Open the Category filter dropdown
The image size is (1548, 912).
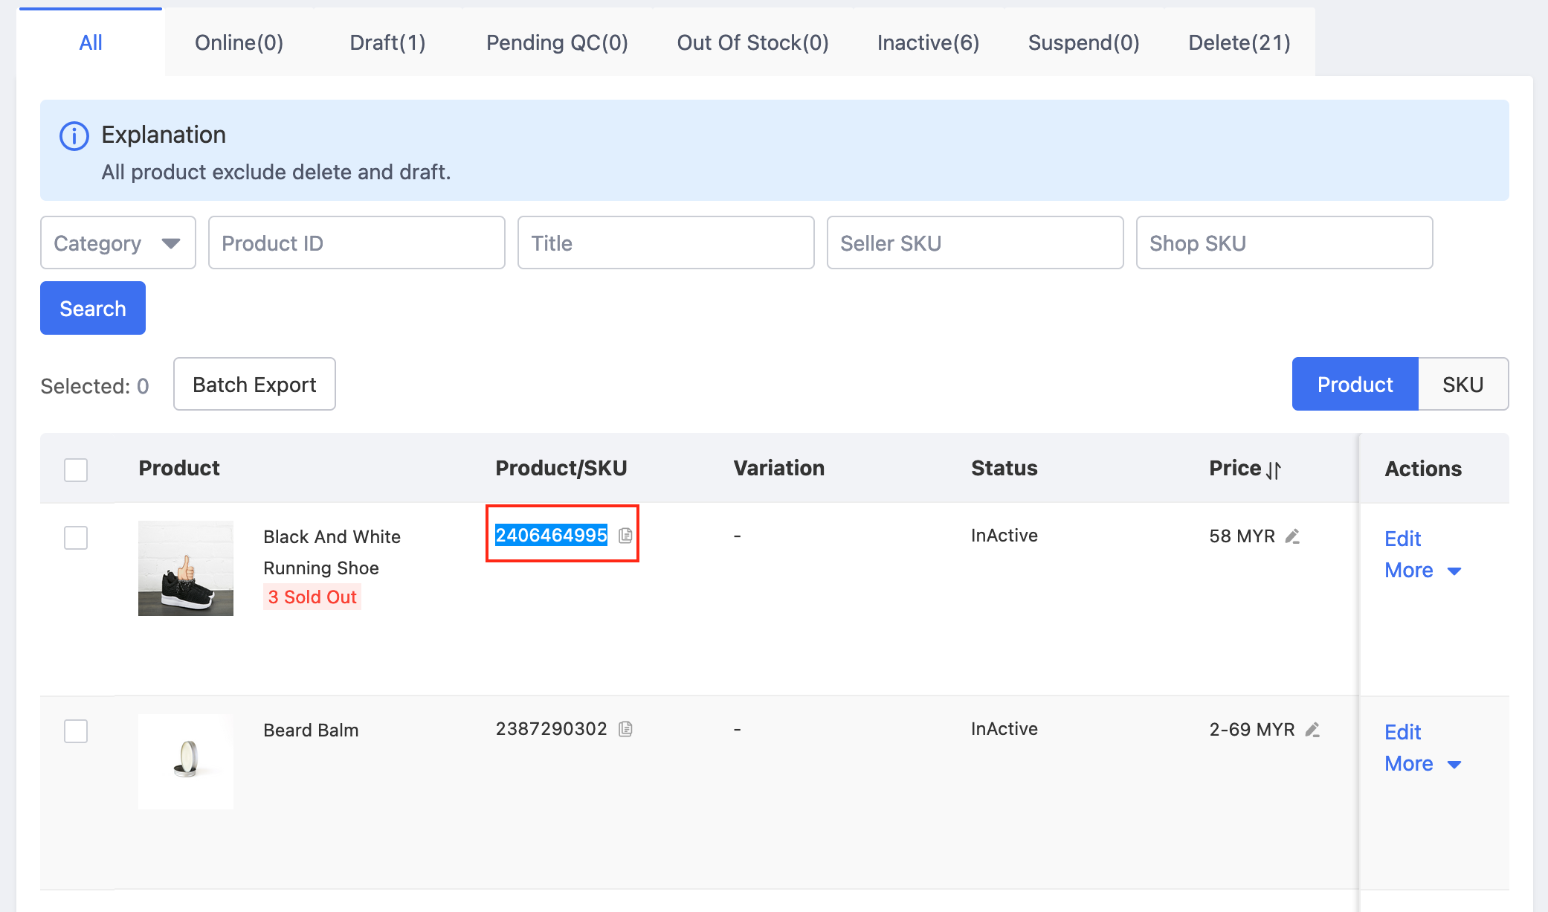point(117,243)
